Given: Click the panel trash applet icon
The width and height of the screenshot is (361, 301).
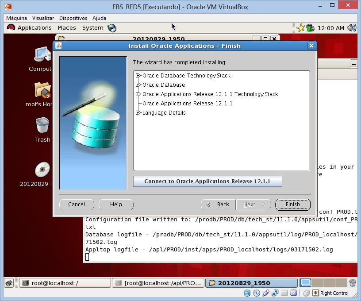Looking at the screenshot, I should 353,283.
